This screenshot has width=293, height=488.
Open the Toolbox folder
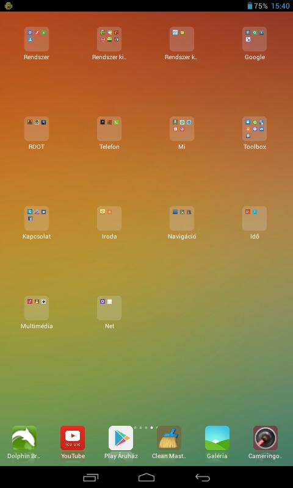click(x=255, y=129)
